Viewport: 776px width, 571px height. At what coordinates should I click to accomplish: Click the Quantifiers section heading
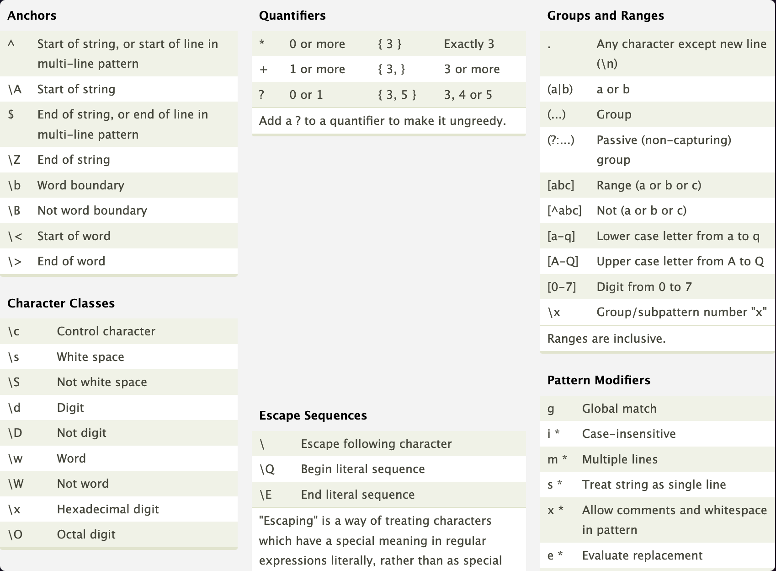292,16
